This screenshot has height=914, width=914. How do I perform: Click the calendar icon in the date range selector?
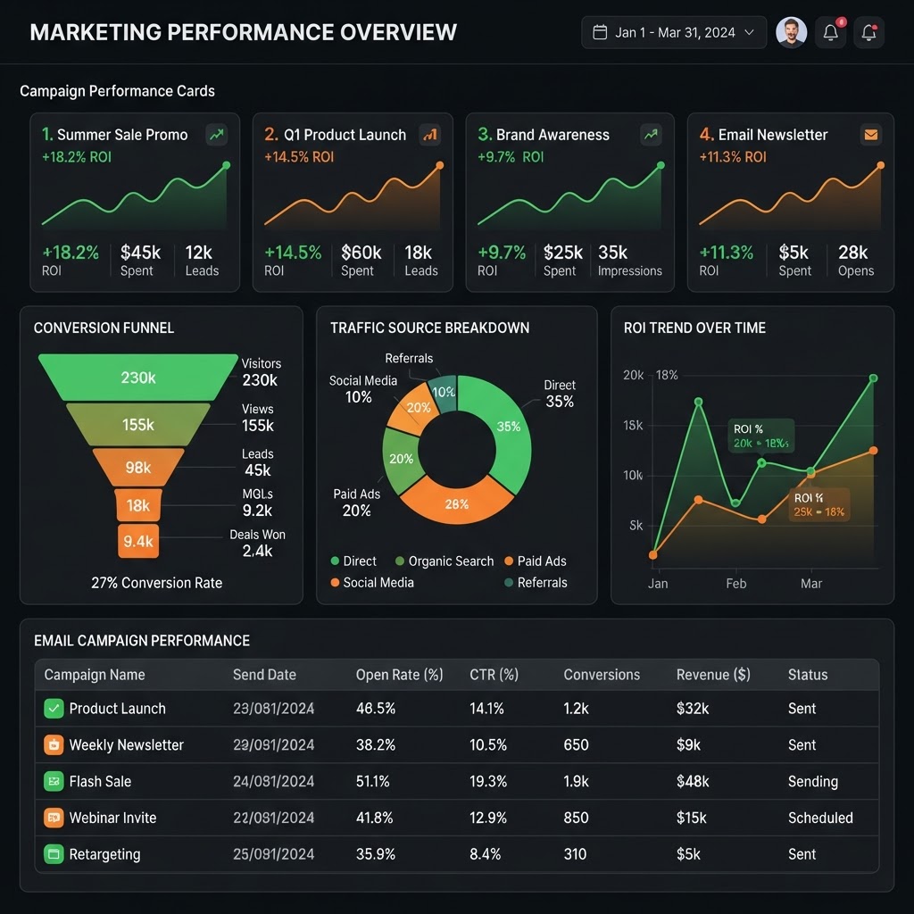pyautogui.click(x=600, y=32)
